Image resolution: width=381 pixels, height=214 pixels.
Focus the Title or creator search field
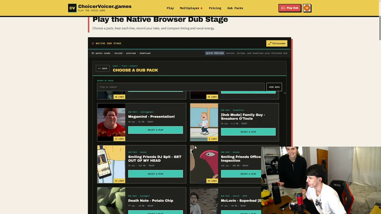[181, 87]
